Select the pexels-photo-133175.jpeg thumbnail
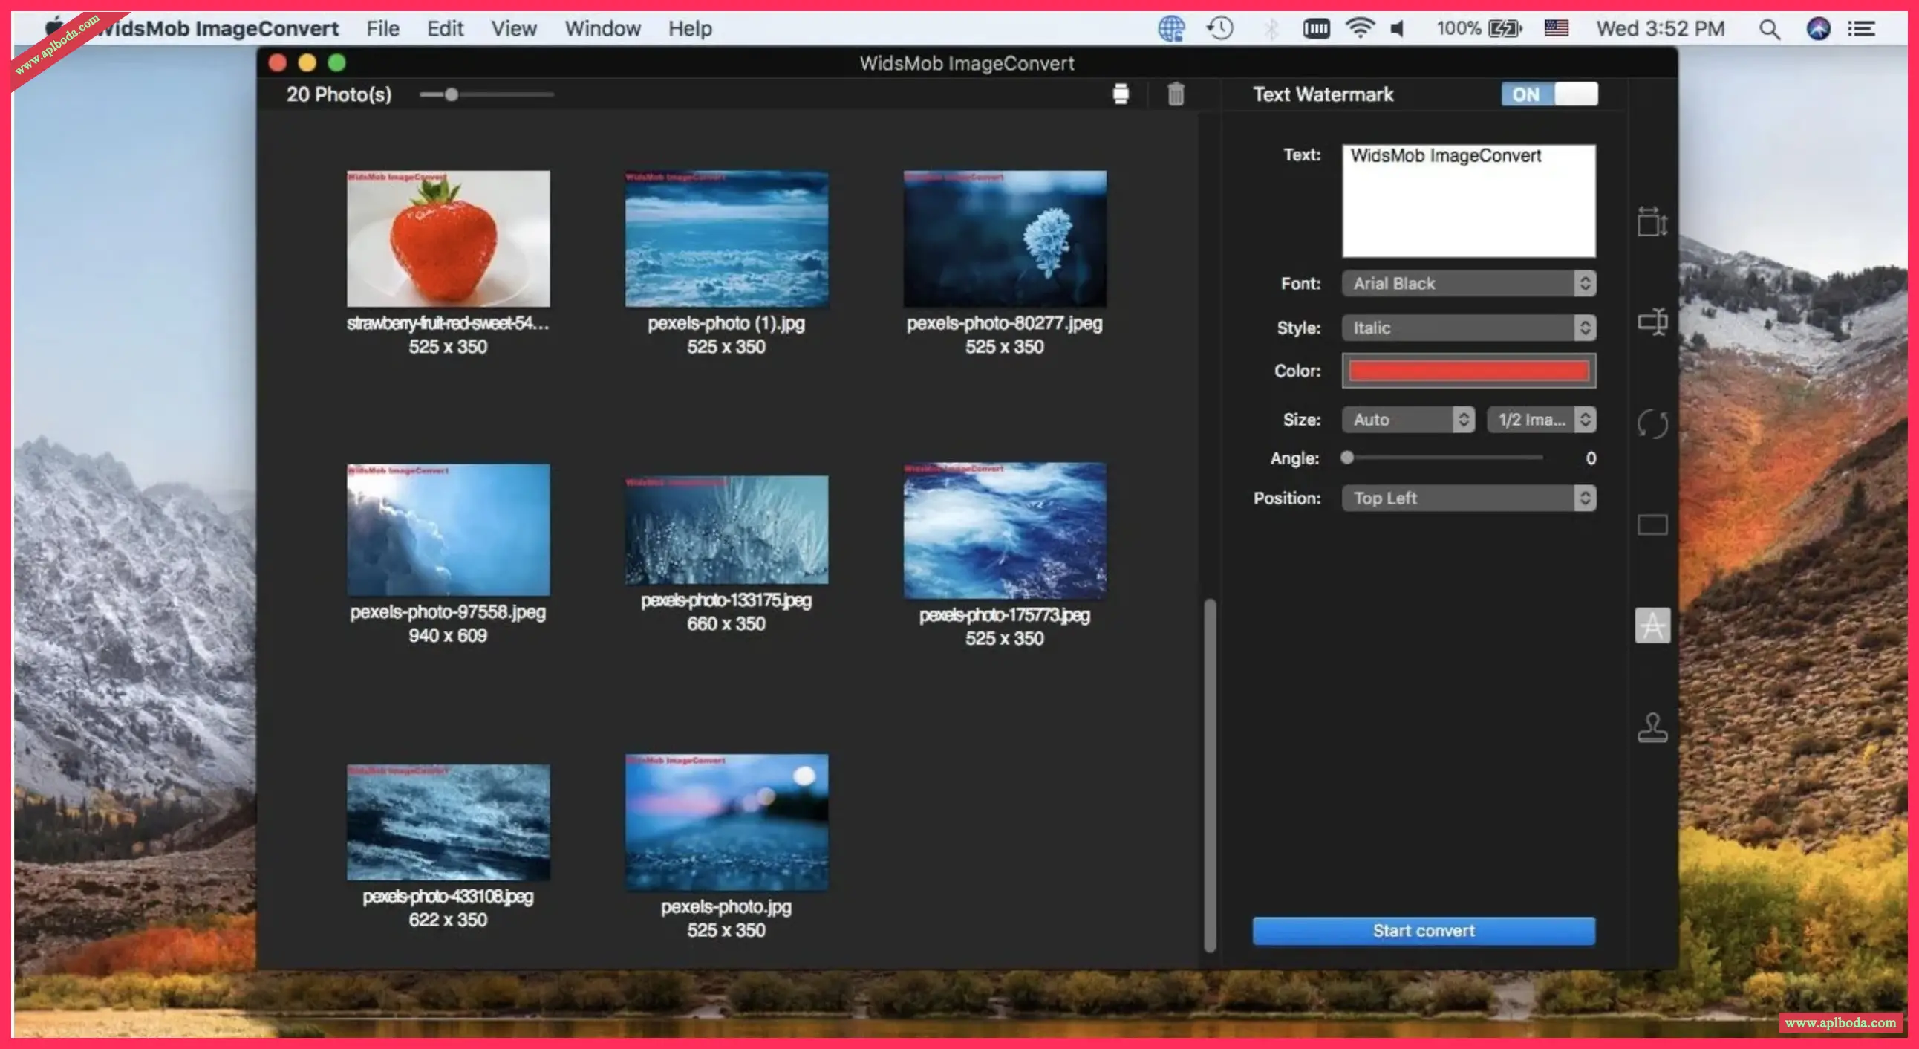The image size is (1919, 1049). pos(726,530)
